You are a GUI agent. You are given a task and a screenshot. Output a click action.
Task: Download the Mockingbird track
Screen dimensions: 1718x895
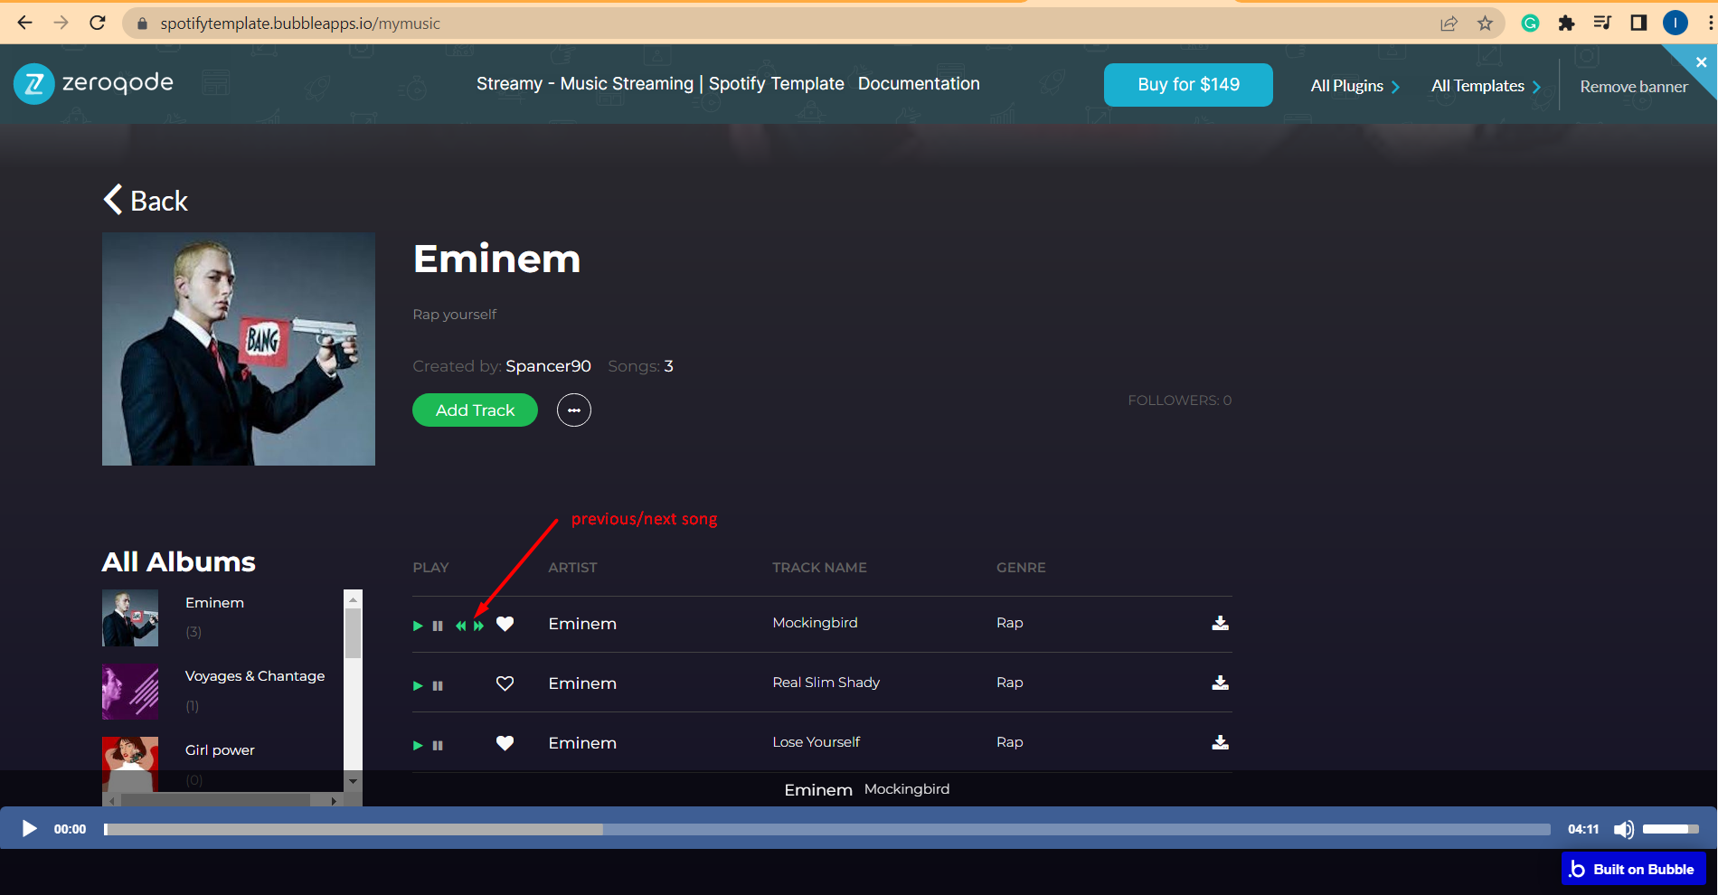pyautogui.click(x=1220, y=623)
